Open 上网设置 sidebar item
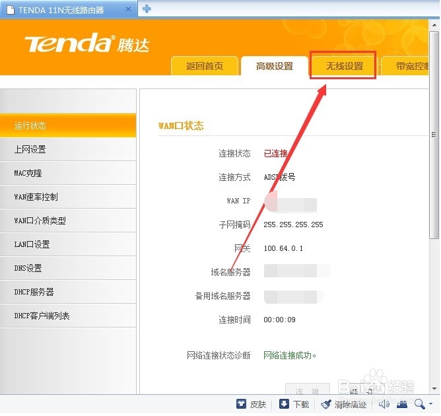The image size is (441, 416). point(68,149)
